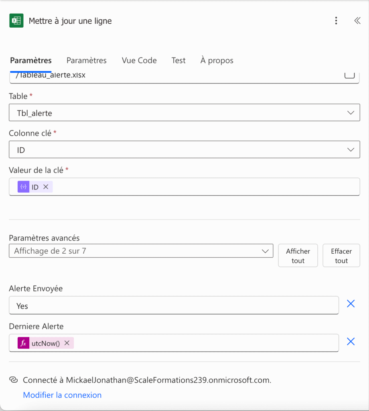Open the Test tab
This screenshot has height=411, width=369.
point(178,60)
